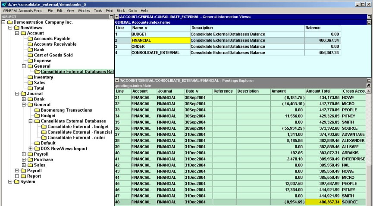Open the GENERAL Accounts Menu

coord(23,10)
